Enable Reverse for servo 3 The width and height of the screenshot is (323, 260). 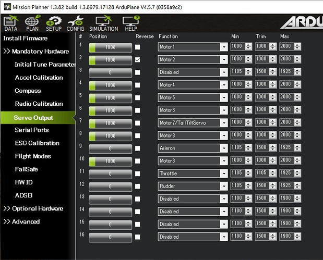tap(138, 72)
